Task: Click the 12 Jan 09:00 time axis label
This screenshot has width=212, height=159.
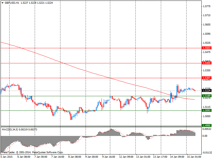Action: pyautogui.click(x=126, y=157)
